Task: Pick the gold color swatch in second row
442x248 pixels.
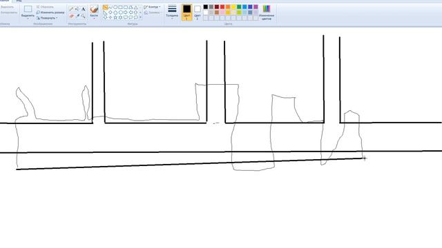Action: point(228,12)
